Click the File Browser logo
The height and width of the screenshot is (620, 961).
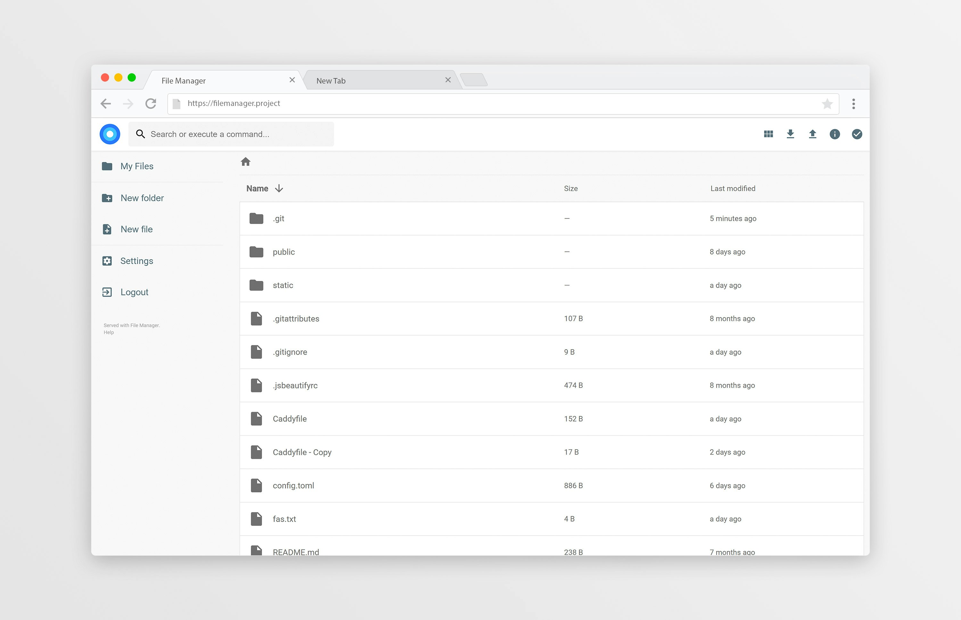coord(110,134)
